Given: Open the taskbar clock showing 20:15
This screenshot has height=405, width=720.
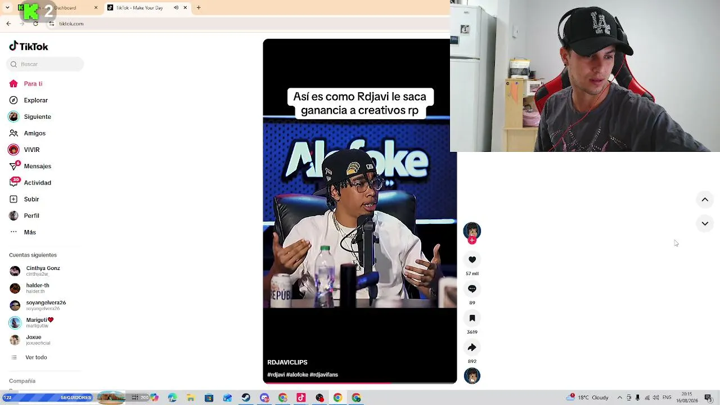Looking at the screenshot, I should click(x=687, y=398).
